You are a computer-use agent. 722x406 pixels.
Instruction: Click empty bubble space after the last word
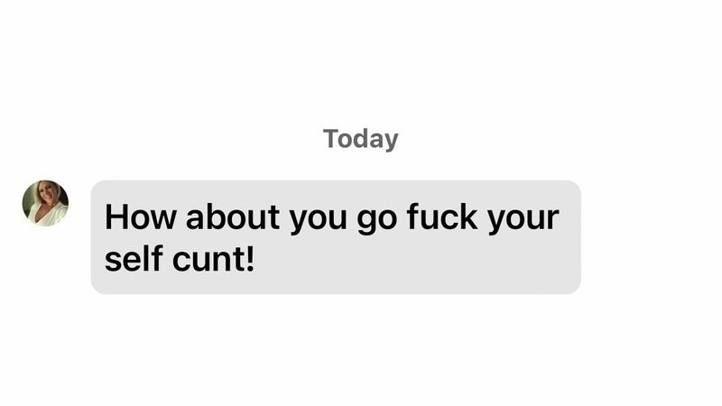point(414,258)
